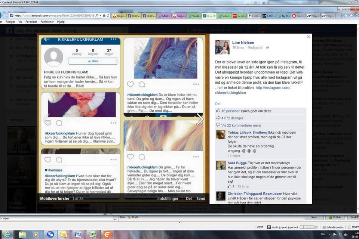Image resolution: width=359 pixels, height=239 pixels.
Task: Expand Vis 22 kommentarer mere
Action: [241, 125]
